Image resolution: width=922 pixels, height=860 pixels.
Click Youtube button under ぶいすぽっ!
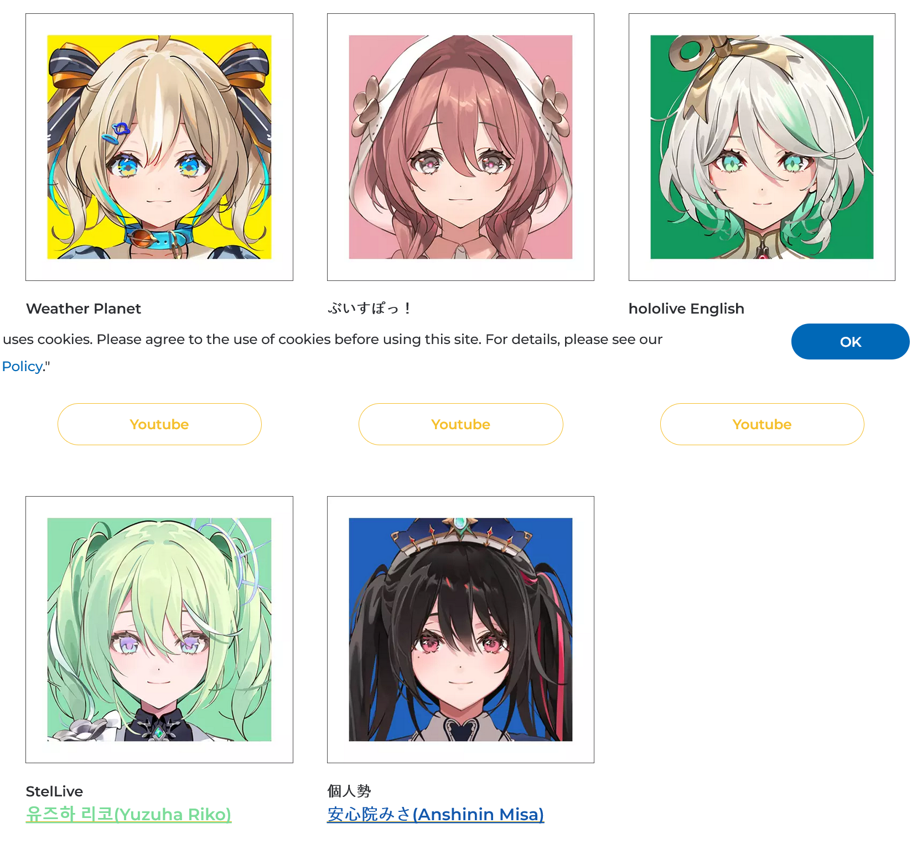[460, 424]
